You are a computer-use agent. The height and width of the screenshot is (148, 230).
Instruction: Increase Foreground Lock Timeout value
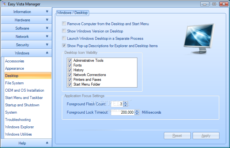coord(137,111)
